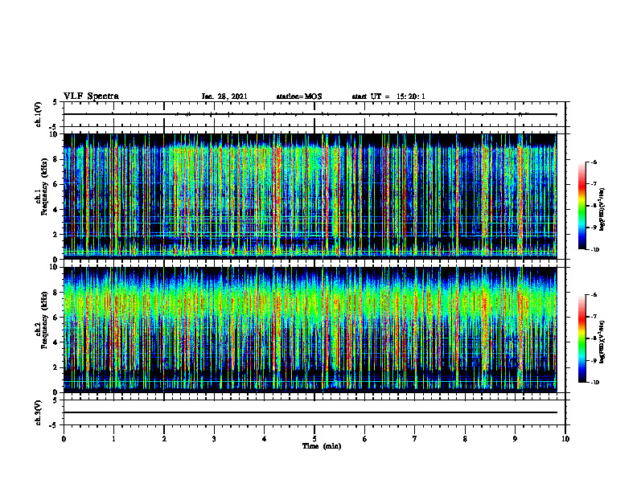This screenshot has width=637, height=492.
Task: Click the "-8" tick of ch.2 colorbar
Action: (x=594, y=338)
